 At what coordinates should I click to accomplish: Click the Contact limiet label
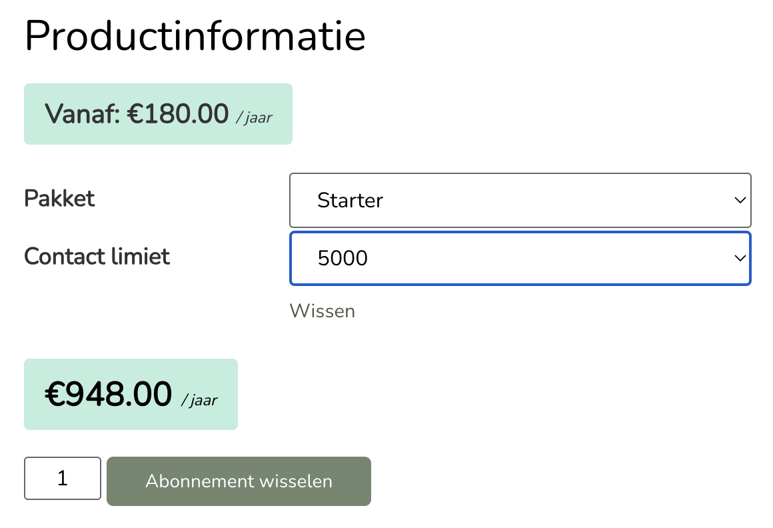point(97,256)
